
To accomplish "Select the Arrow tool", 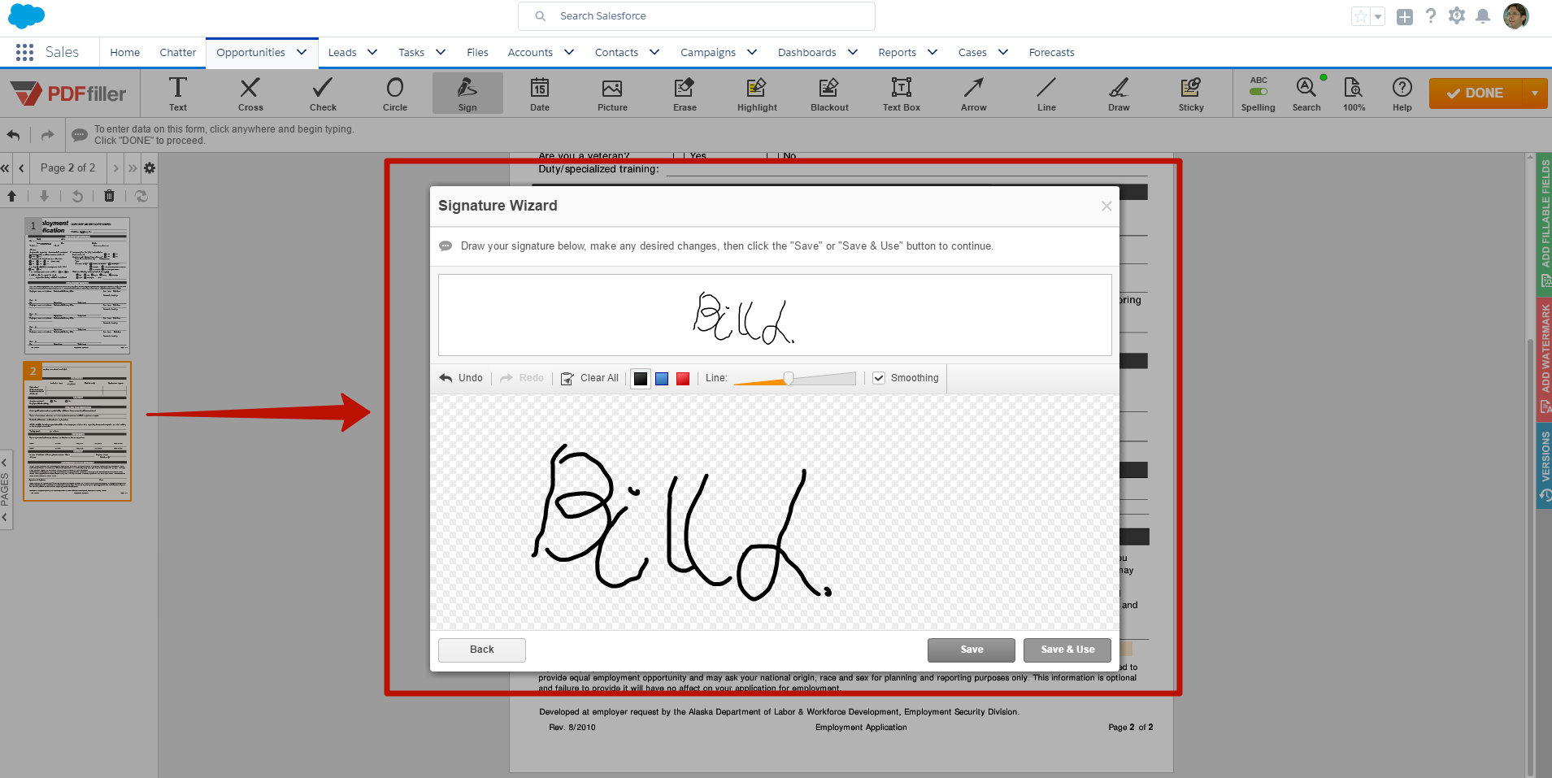I will click(974, 93).
